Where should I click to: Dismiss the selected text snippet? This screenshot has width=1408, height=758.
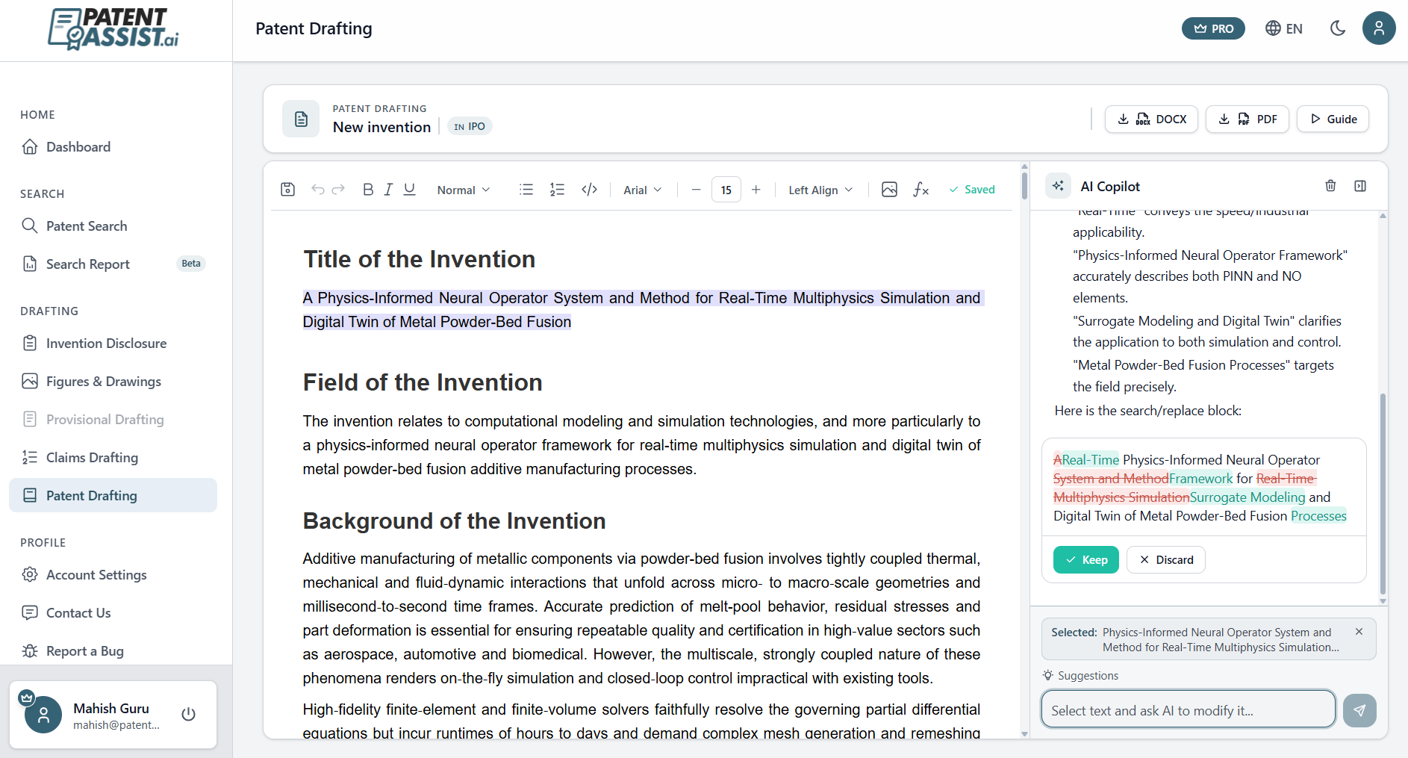[x=1358, y=631]
